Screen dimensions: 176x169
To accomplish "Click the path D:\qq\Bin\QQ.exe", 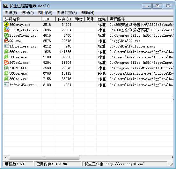I will (125, 41).
